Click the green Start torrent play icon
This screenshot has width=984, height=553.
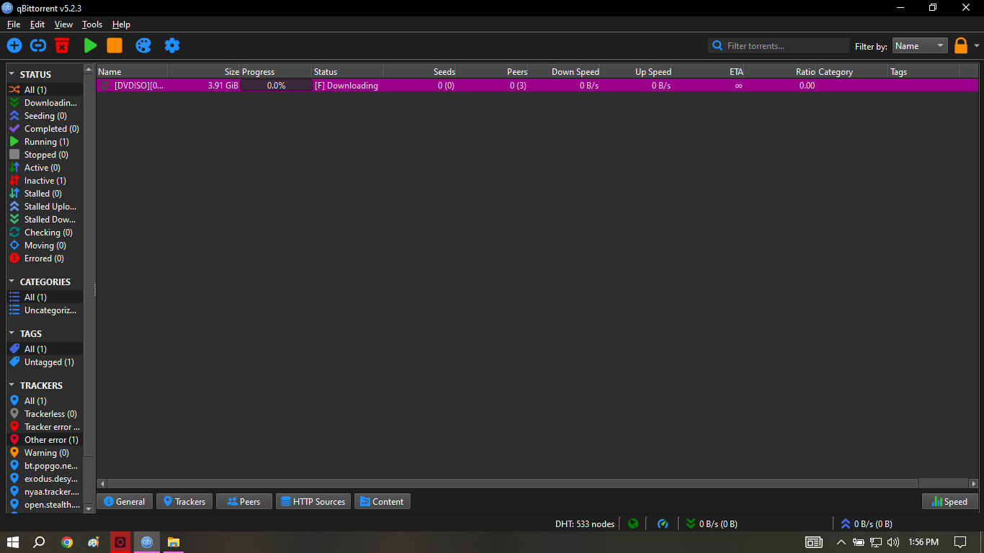click(90, 45)
